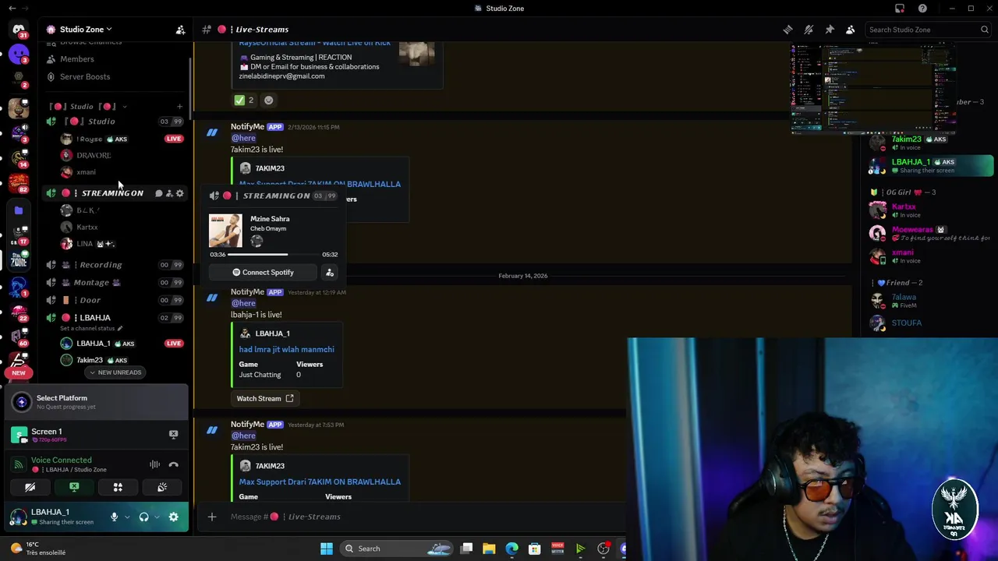Open stream title had lmra jit wlah manmchi

[287, 350]
